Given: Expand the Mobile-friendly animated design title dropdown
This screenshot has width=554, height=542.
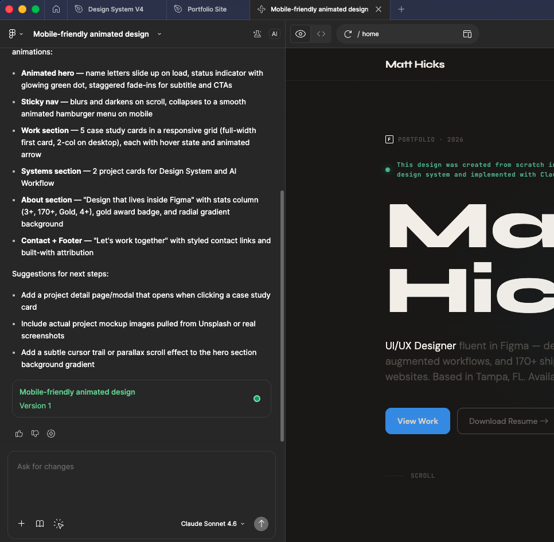Looking at the screenshot, I should [159, 34].
